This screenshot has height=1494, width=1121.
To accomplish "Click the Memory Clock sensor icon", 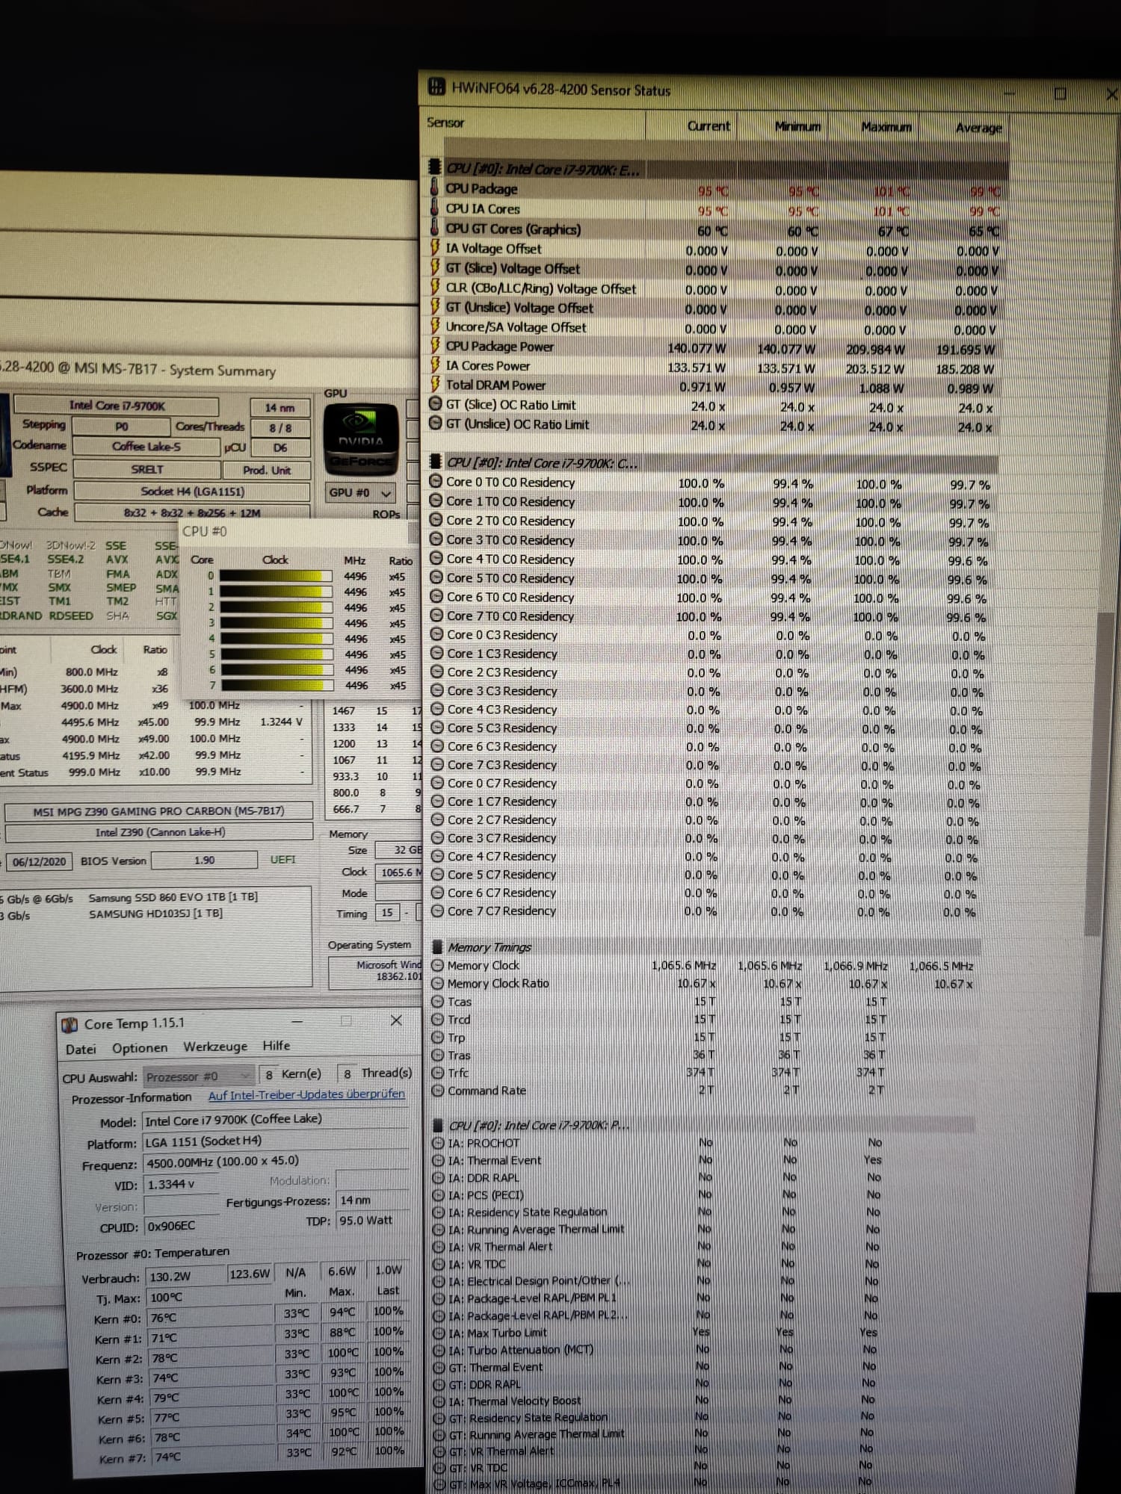I will 438,965.
